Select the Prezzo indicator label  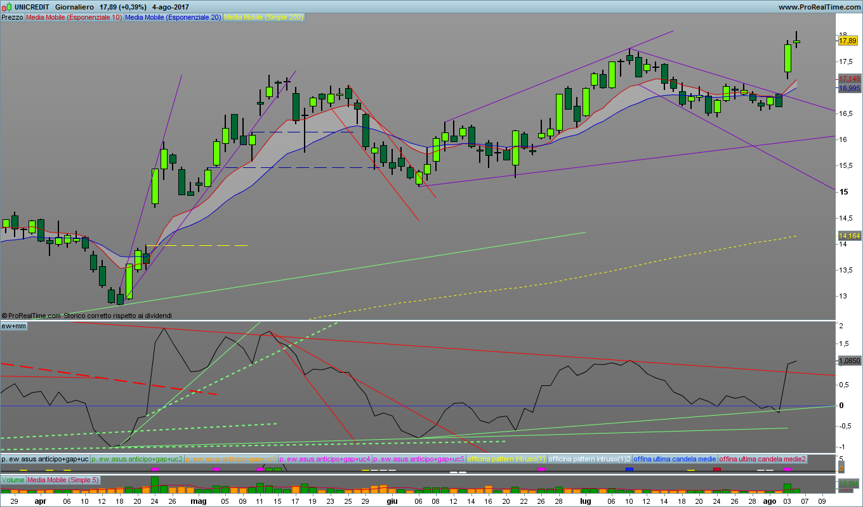(13, 17)
